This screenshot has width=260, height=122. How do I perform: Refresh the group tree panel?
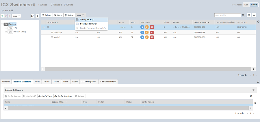32,16
